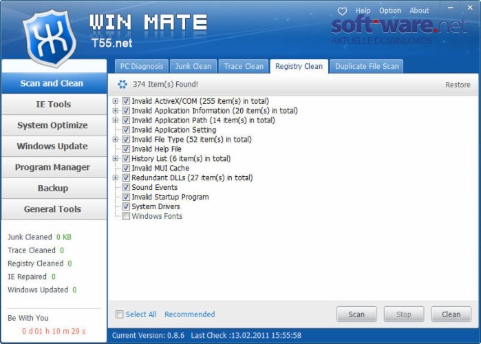This screenshot has width=481, height=344.
Task: Enable Windows Fonts checkbox
Action: [126, 216]
